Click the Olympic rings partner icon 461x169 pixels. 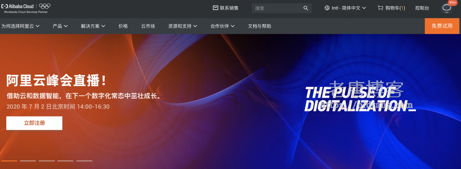(45, 6)
